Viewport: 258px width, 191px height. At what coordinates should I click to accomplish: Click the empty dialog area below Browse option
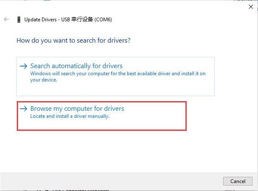click(126, 150)
